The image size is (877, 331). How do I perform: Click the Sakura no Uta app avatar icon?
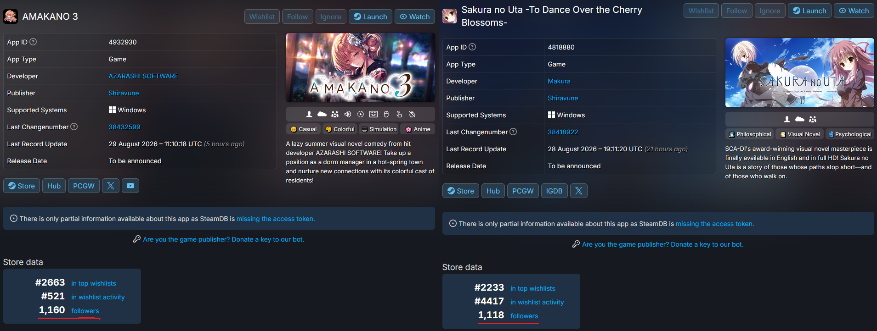(x=450, y=16)
